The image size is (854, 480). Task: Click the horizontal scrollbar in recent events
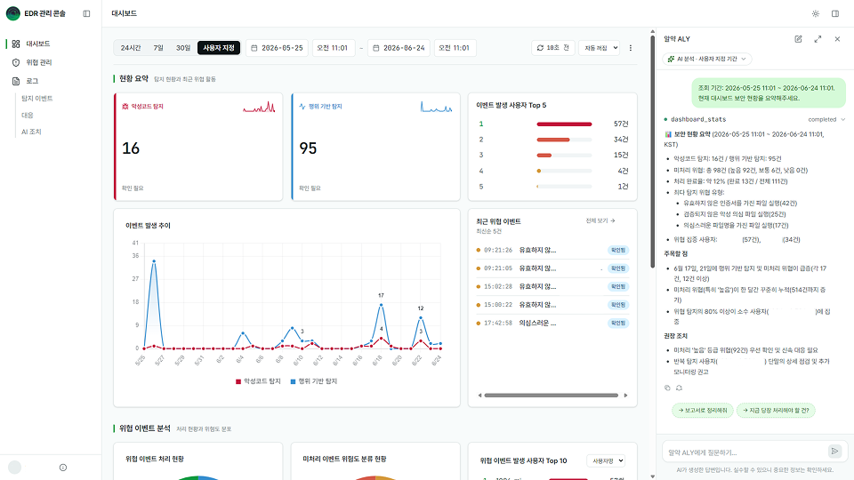552,396
